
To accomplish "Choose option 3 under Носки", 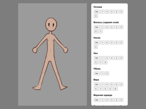I will pyautogui.click(x=112, y=43).
